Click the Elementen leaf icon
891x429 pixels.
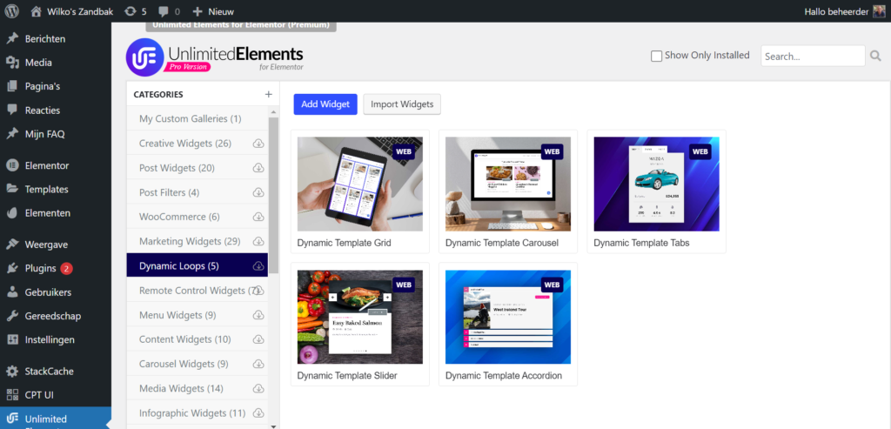tap(12, 213)
